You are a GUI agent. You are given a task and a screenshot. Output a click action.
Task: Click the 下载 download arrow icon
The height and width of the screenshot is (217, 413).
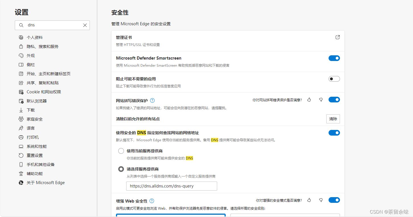tap(21, 110)
